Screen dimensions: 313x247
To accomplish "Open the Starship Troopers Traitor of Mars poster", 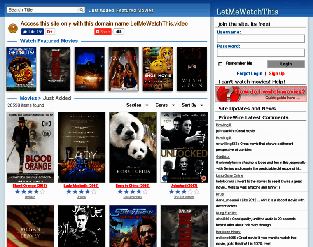I will [x=133, y=226].
